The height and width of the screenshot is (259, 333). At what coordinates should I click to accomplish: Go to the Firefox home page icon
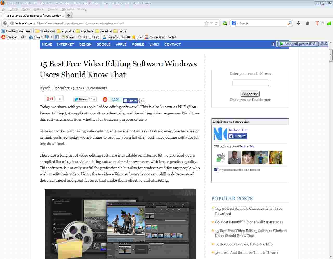[308, 23]
